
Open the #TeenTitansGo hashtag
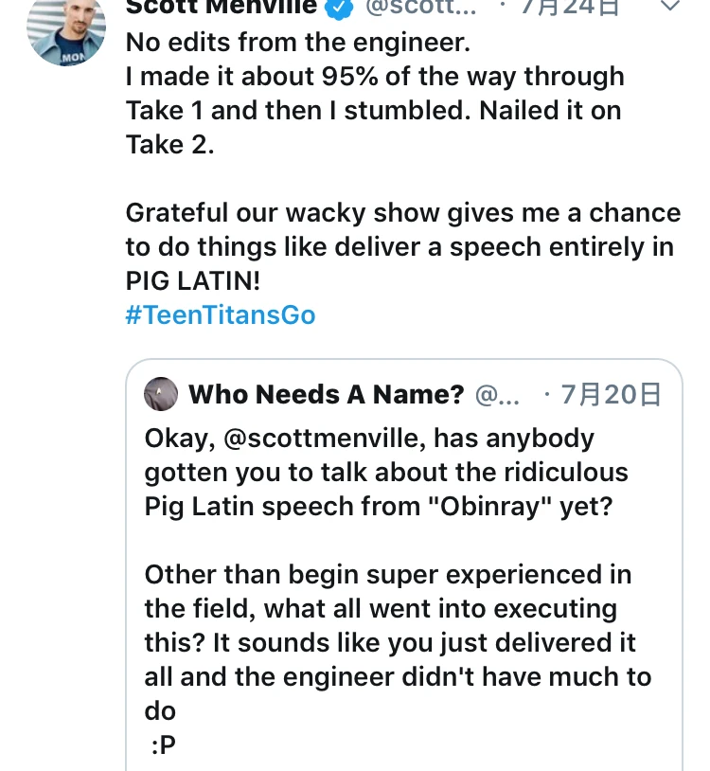coord(220,315)
